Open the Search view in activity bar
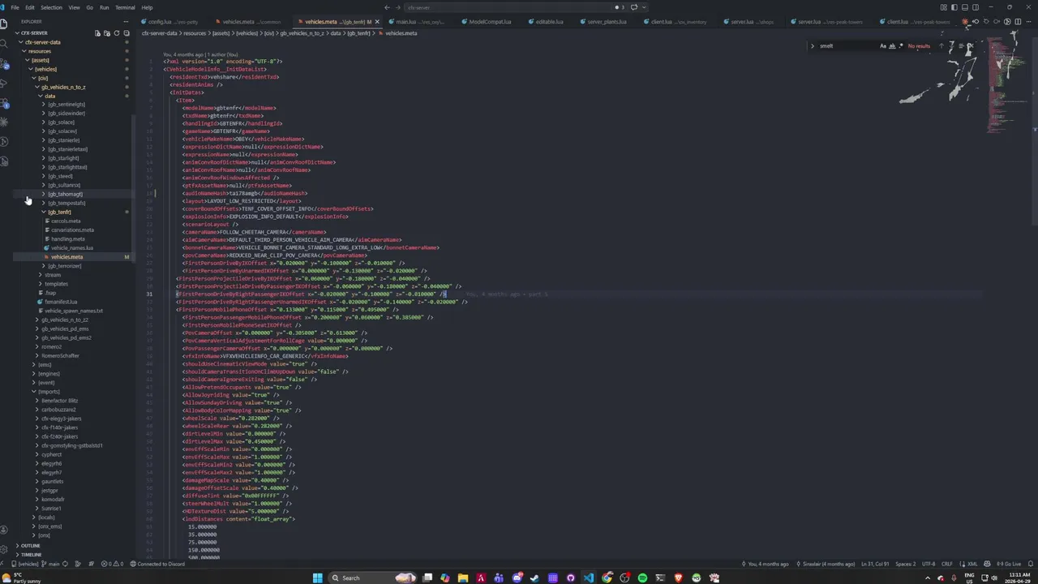The width and height of the screenshot is (1038, 584). coord(3,44)
